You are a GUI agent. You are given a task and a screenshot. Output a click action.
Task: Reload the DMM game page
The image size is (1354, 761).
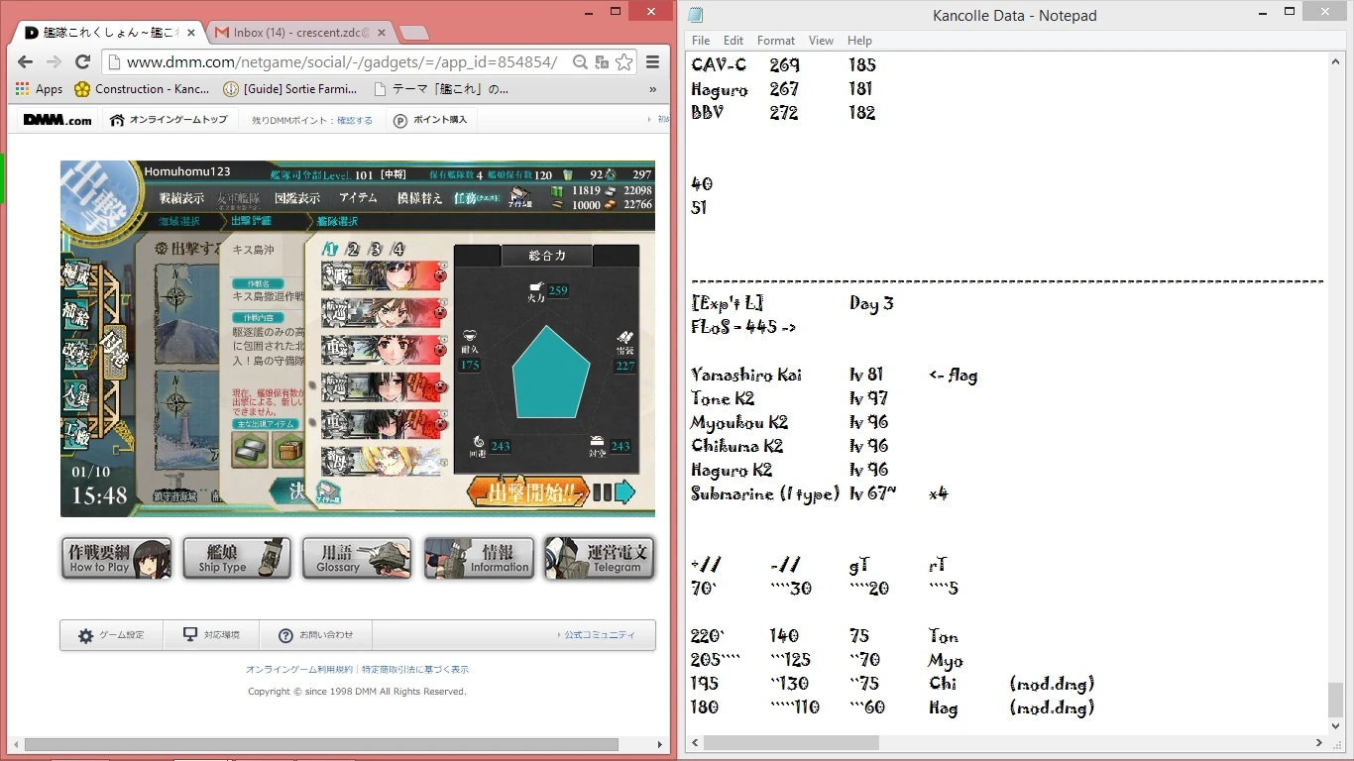(82, 62)
